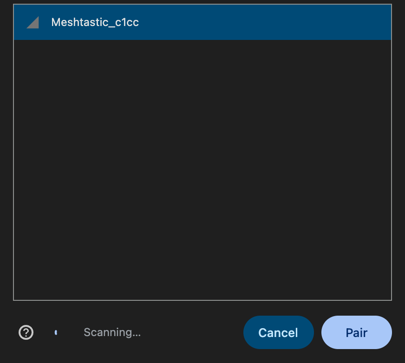405x363 pixels.
Task: Dismiss the dialog via Cancel
Action: pyautogui.click(x=278, y=332)
